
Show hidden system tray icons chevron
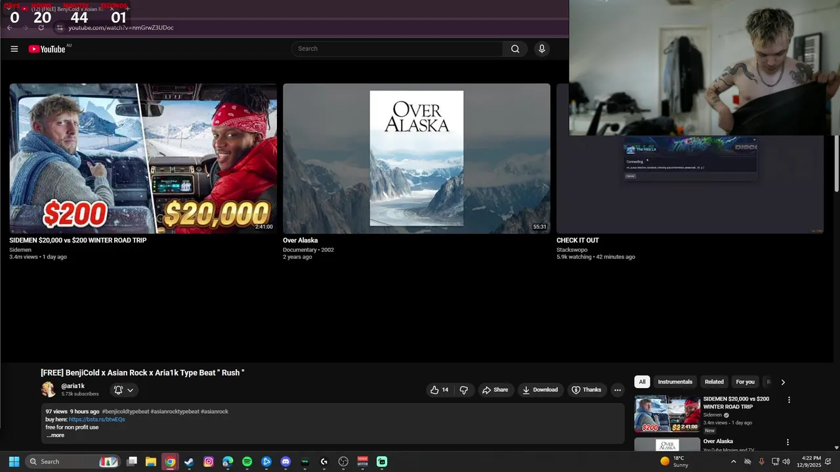pos(733,462)
